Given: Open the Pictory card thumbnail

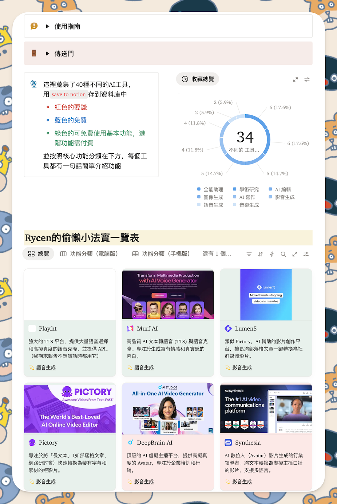Looking at the screenshot, I should [70, 408].
